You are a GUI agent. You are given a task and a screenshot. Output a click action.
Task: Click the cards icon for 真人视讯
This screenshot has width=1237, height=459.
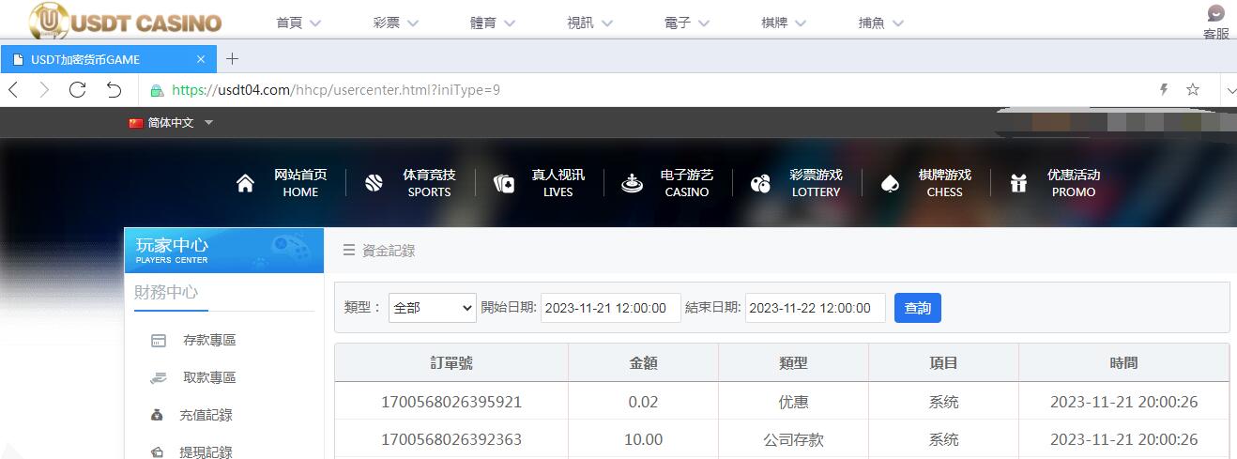(504, 183)
